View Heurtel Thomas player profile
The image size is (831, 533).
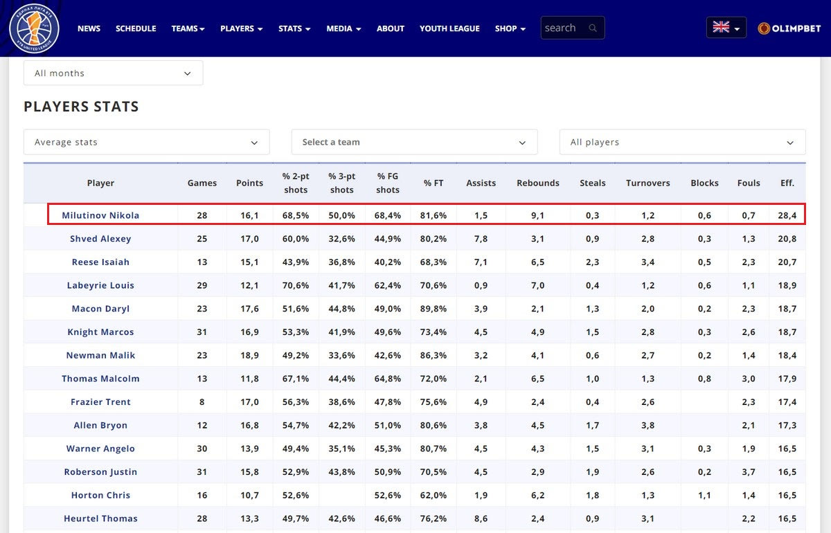tap(100, 518)
